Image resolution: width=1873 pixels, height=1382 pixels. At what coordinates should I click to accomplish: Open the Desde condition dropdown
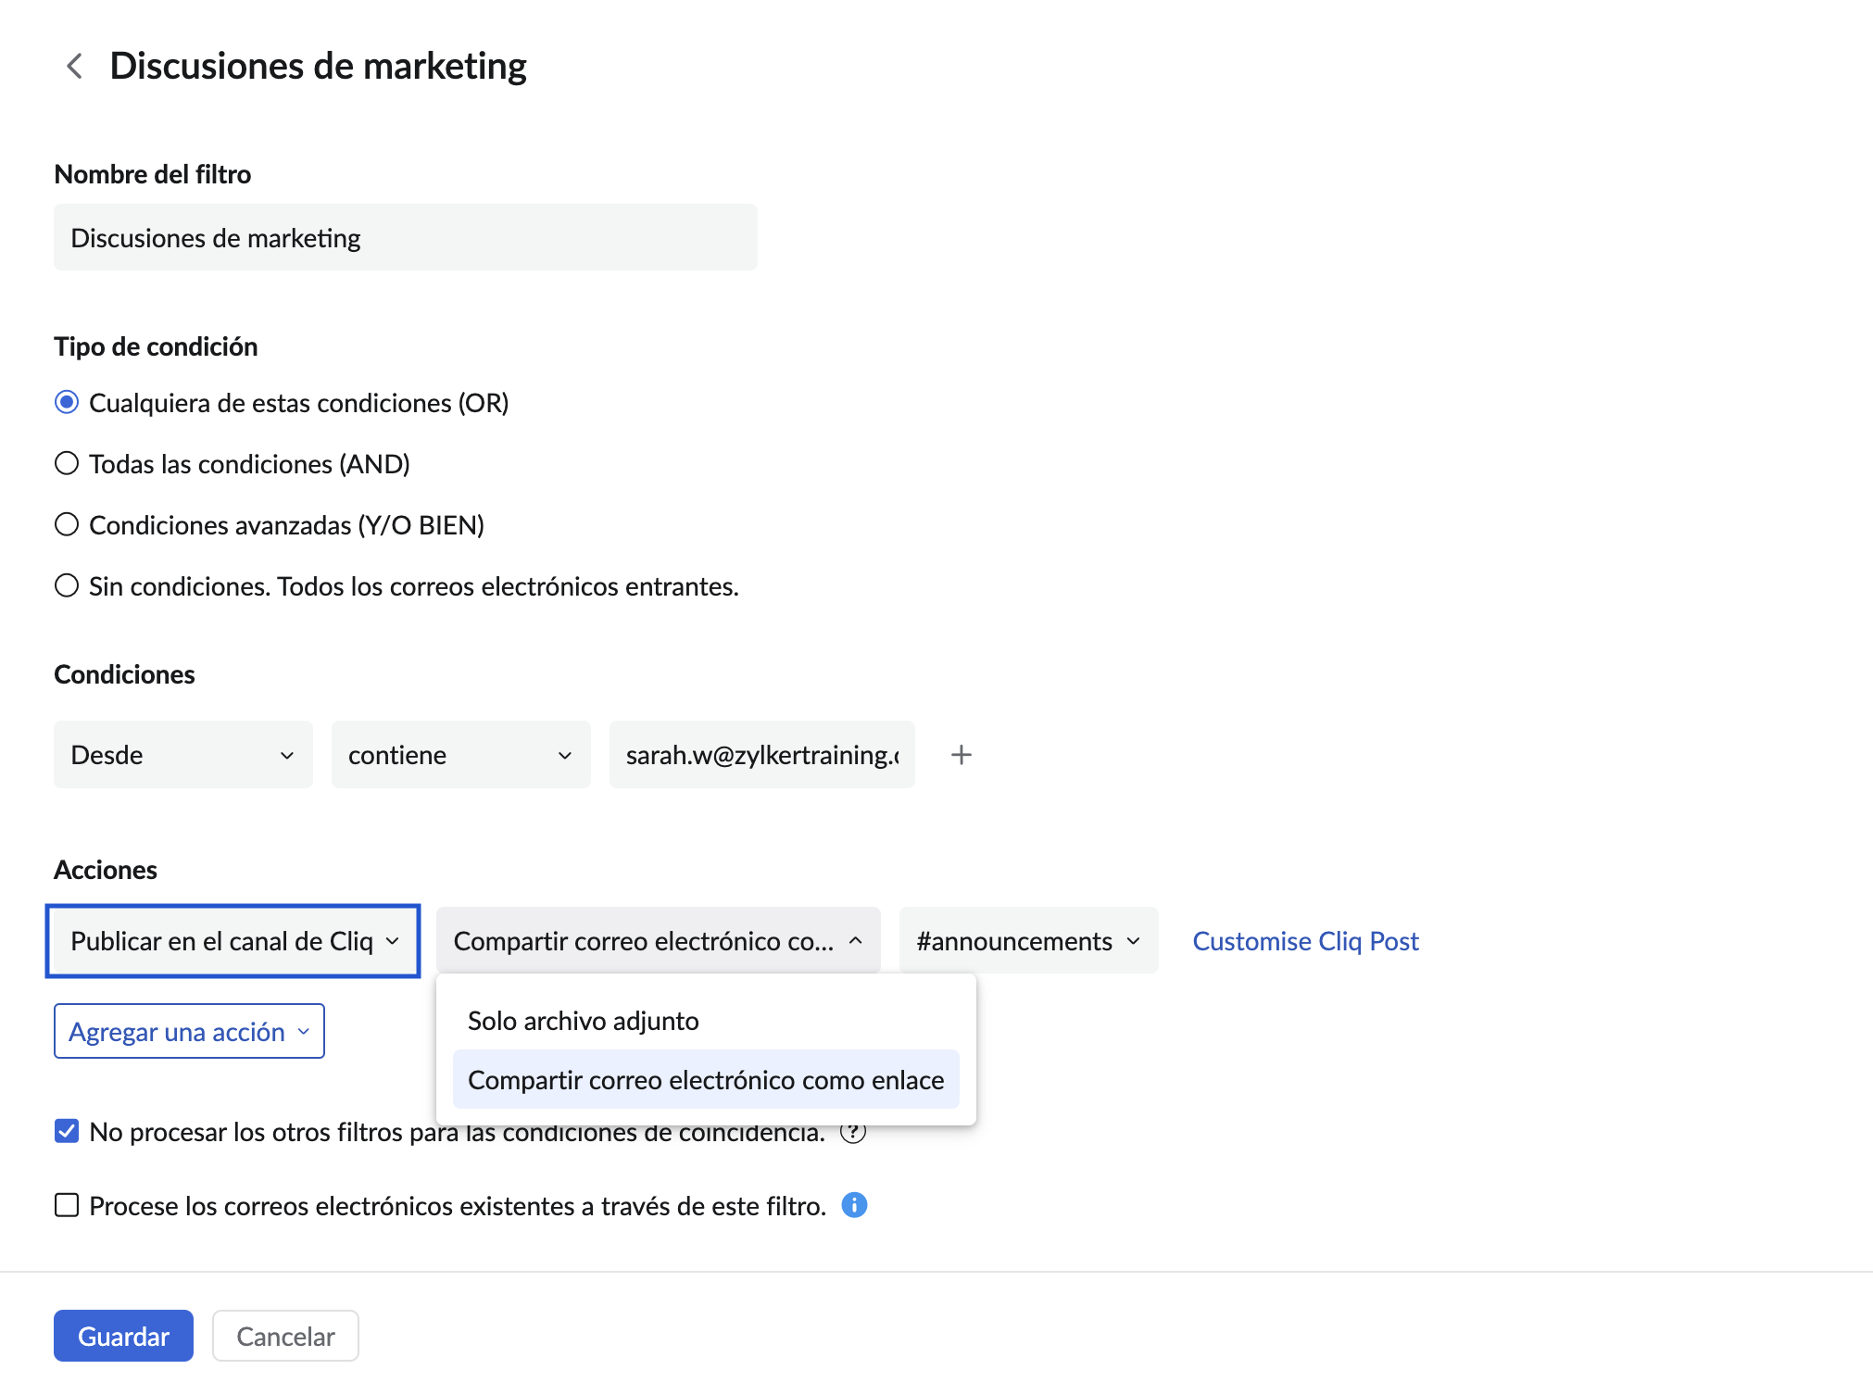pyautogui.click(x=182, y=755)
